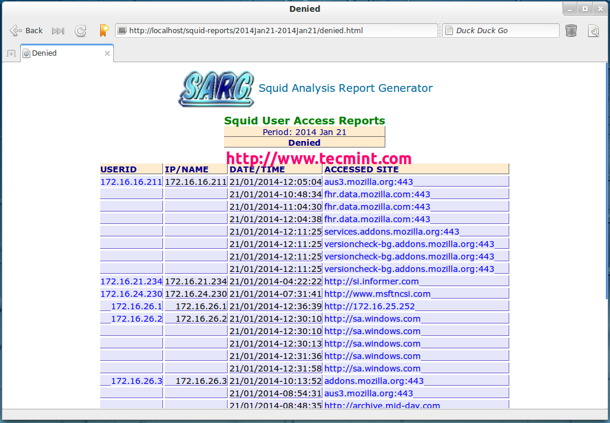This screenshot has width=610, height=423.
Task: Open the Squid Analysis Report Generator link
Action: pyautogui.click(x=346, y=88)
